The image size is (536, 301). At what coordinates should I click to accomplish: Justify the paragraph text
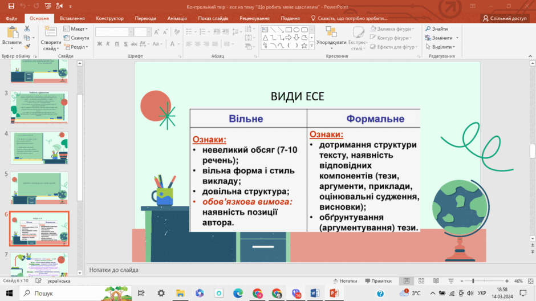point(214,44)
